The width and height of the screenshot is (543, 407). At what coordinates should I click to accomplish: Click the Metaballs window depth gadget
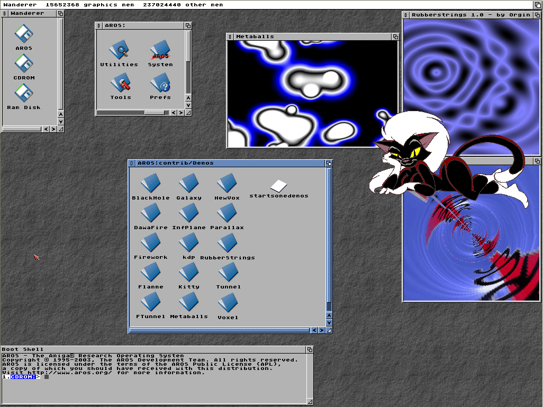[x=395, y=37]
